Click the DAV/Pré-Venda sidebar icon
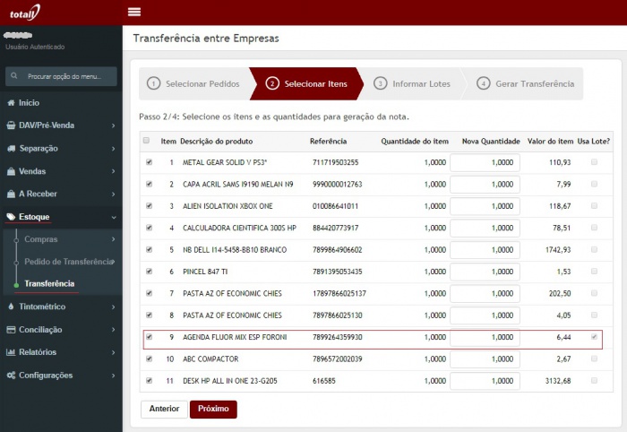The image size is (627, 432). pos(11,125)
